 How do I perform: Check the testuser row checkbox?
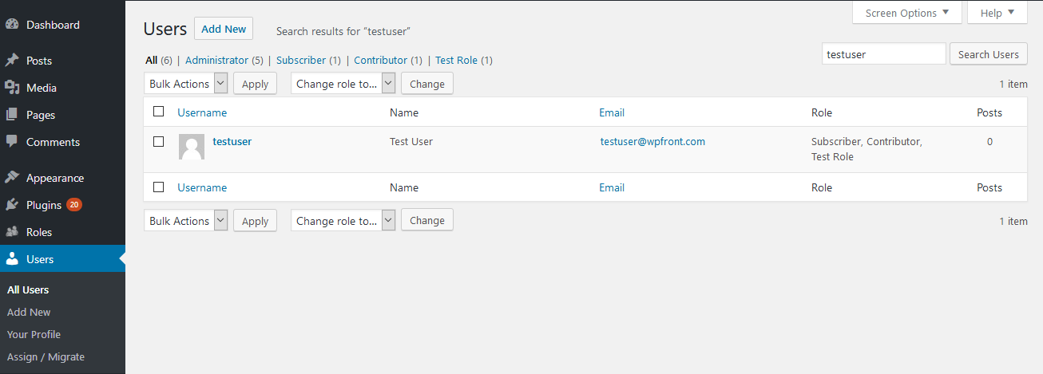(x=159, y=141)
